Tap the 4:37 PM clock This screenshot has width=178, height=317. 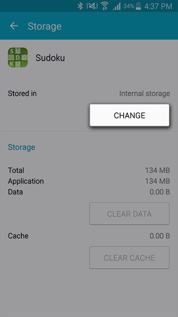click(158, 6)
